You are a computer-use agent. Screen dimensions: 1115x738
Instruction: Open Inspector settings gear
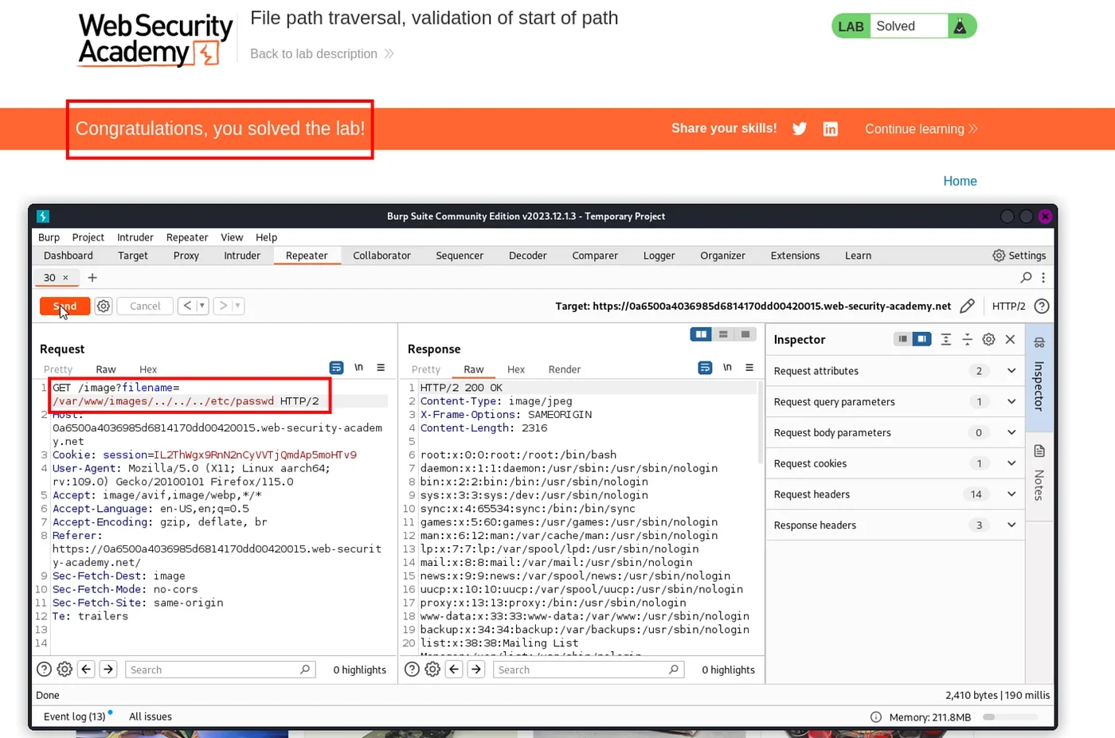[988, 339]
